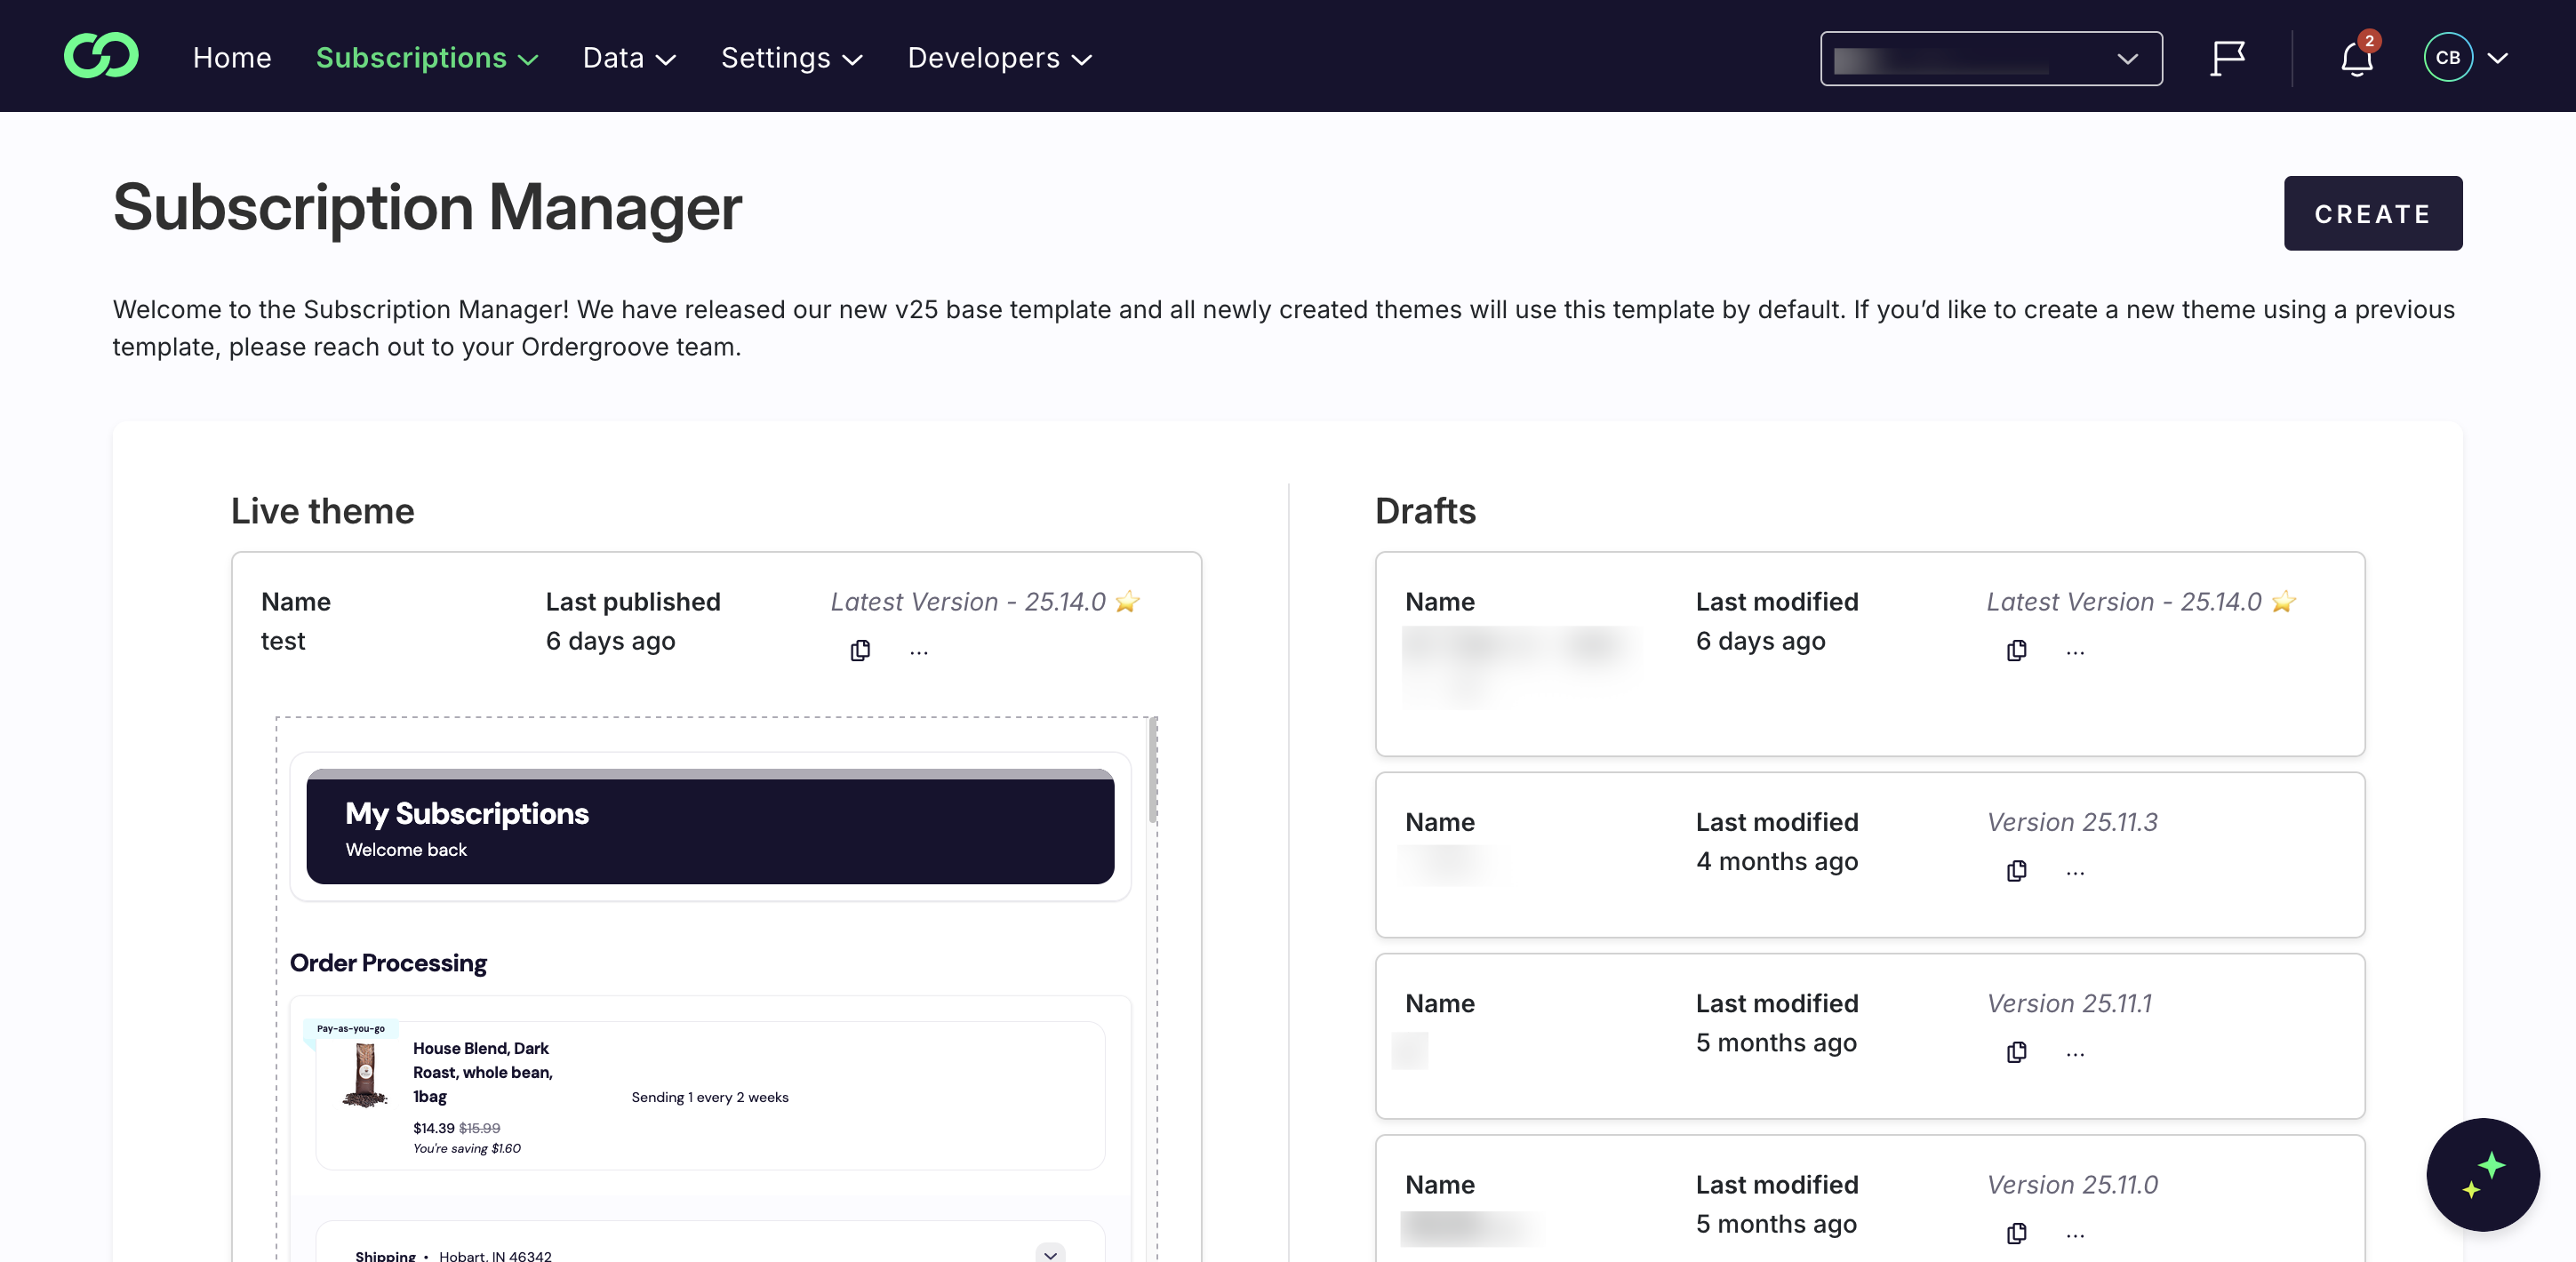The image size is (2576, 1262).
Task: Duplicate the live theme using its copy icon
Action: 859,650
